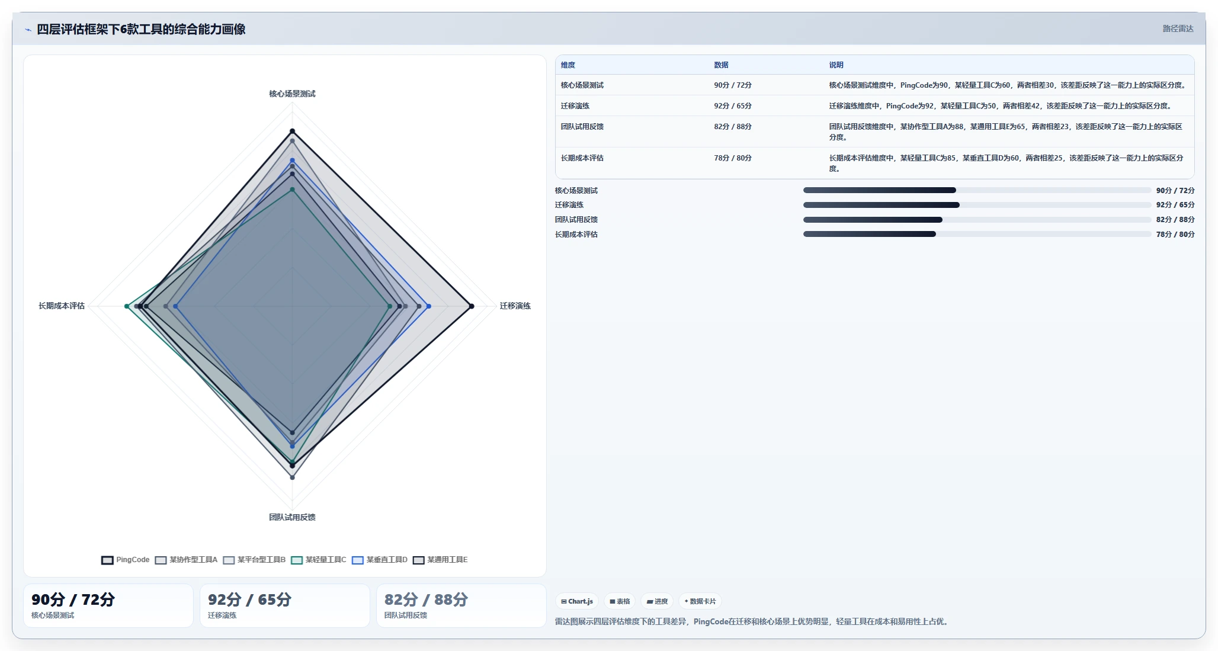Click the Chart.js tag chip
The image size is (1218, 651).
pyautogui.click(x=577, y=601)
